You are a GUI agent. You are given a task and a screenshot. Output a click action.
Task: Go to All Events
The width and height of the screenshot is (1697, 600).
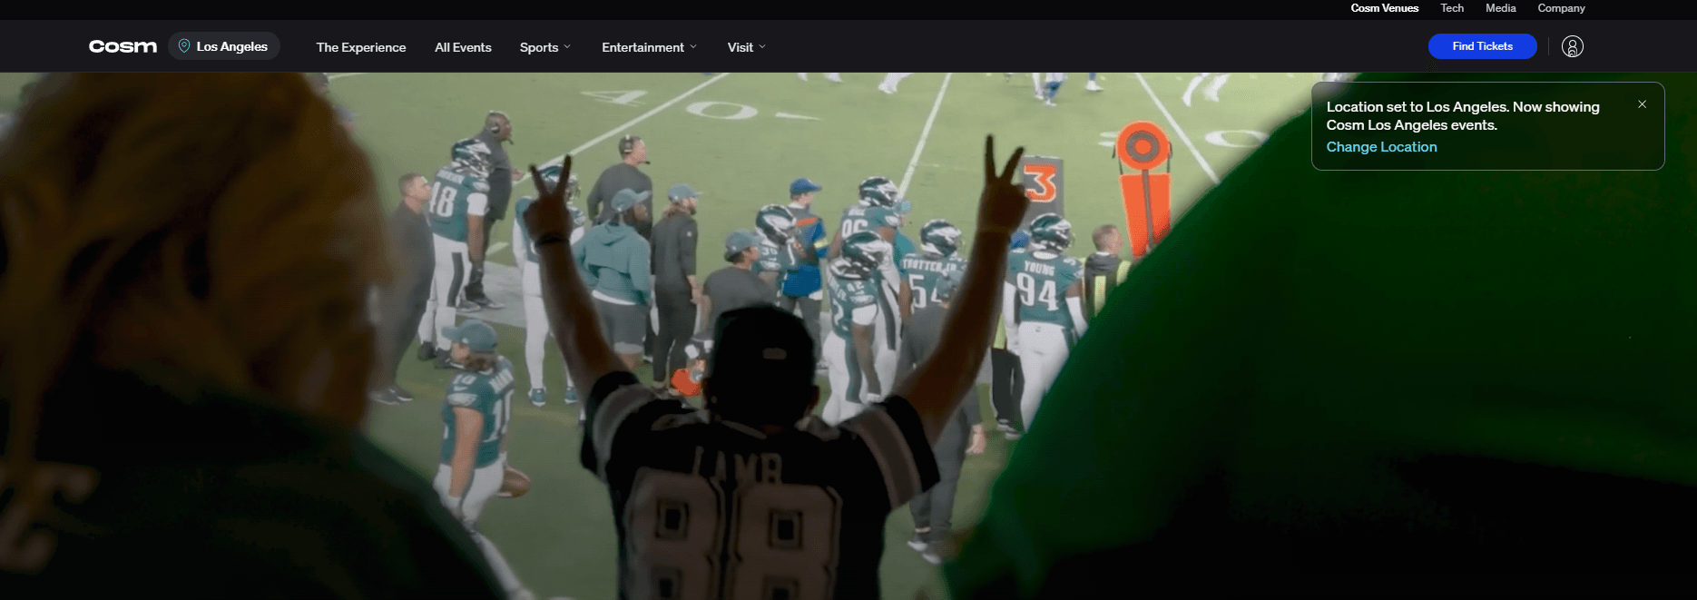click(463, 47)
